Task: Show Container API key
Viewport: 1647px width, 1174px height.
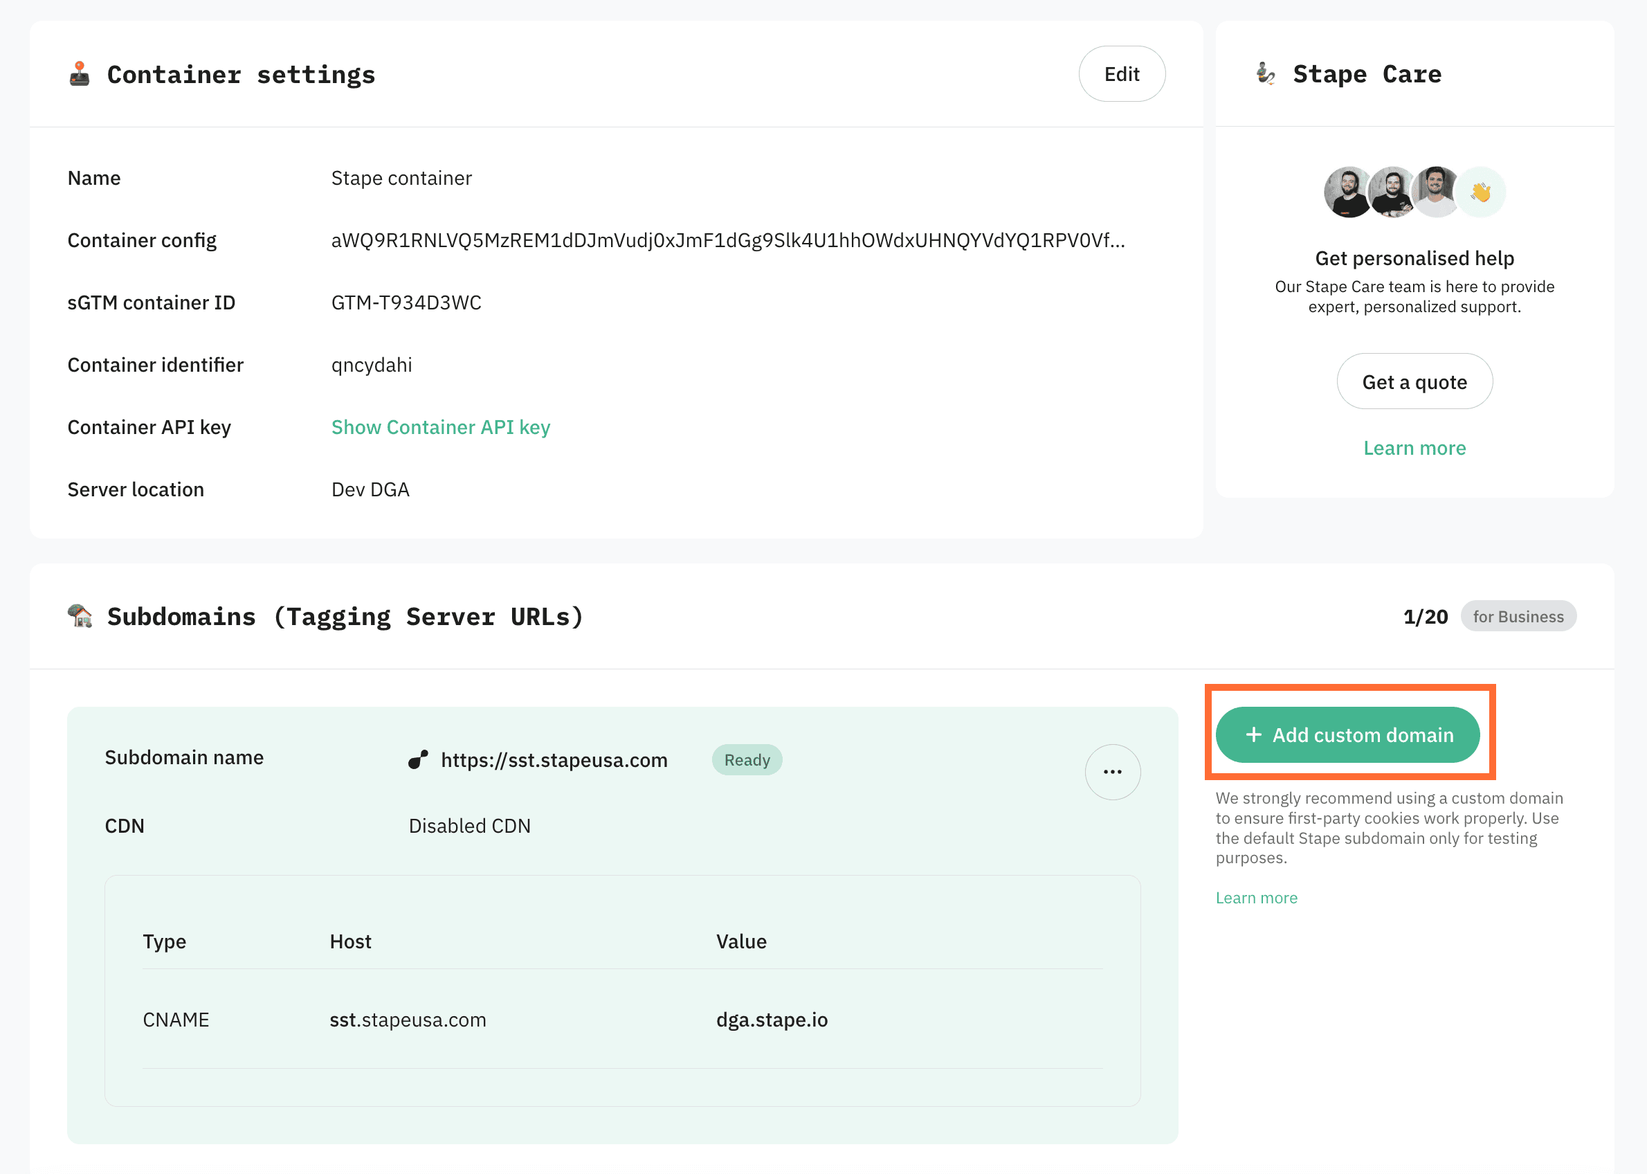Action: pos(440,427)
